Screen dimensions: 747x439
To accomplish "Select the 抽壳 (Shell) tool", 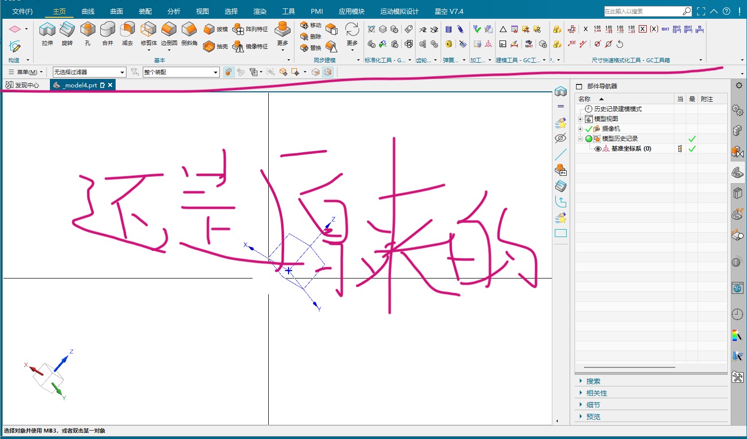I will point(216,46).
